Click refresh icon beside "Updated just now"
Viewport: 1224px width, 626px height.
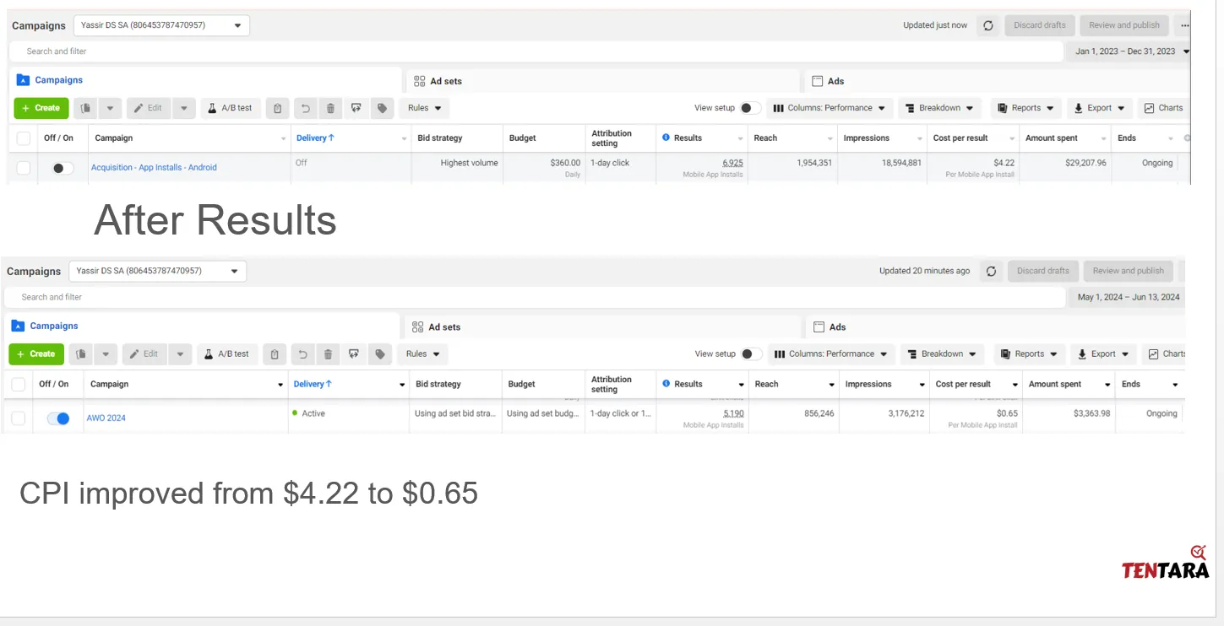(987, 25)
